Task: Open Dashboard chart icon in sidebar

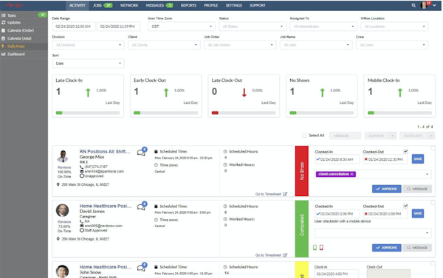Action: [x=4, y=54]
